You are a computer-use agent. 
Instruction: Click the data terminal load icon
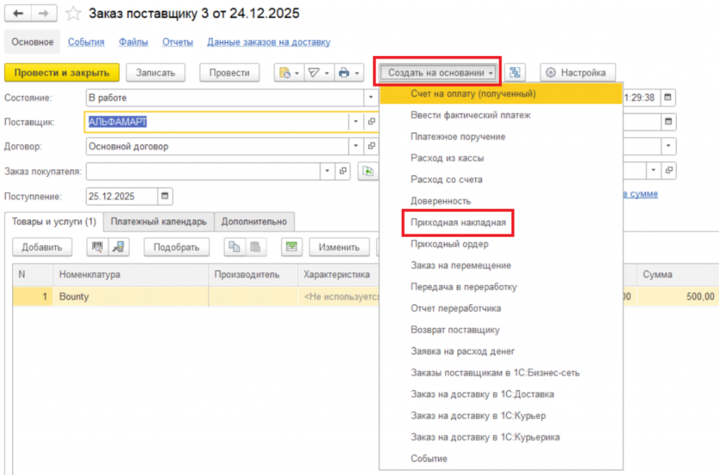click(x=118, y=247)
